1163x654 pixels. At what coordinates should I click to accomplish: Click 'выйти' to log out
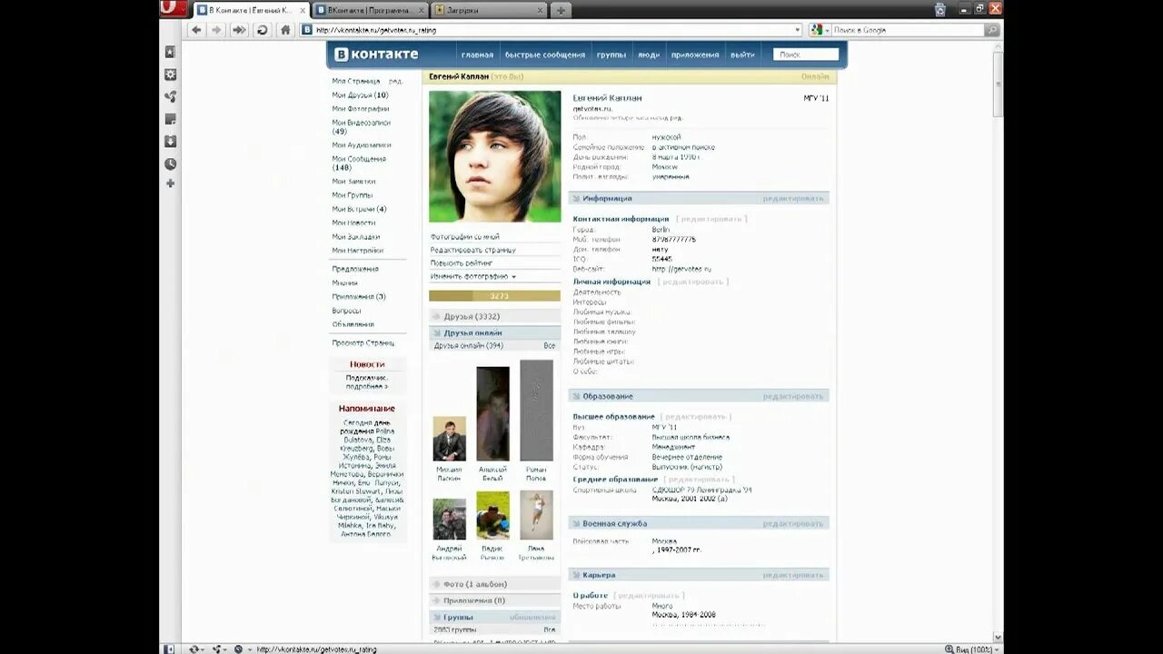(x=742, y=54)
